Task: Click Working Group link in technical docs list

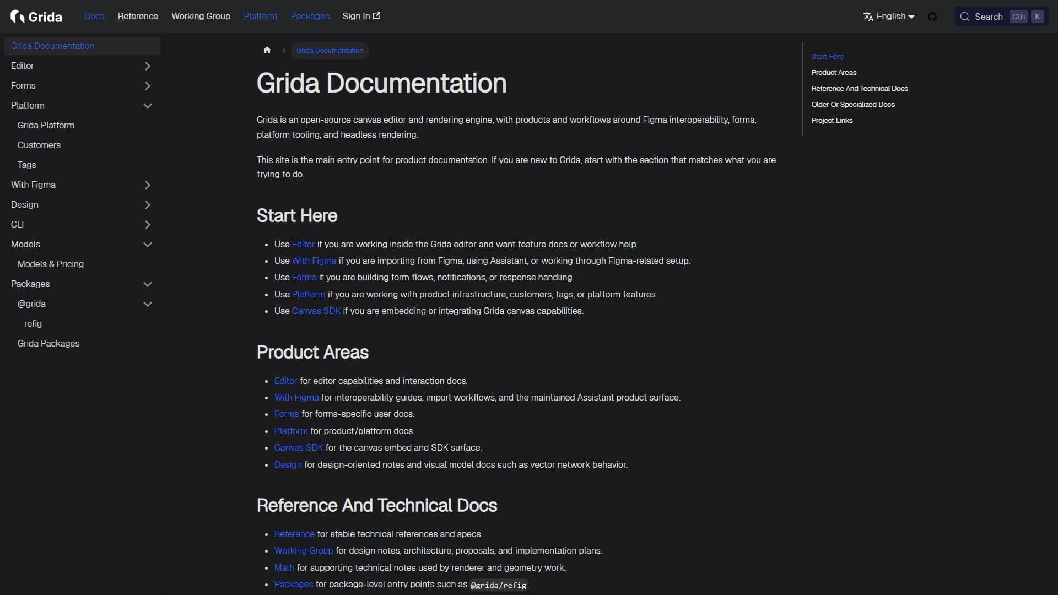Action: coord(304,551)
